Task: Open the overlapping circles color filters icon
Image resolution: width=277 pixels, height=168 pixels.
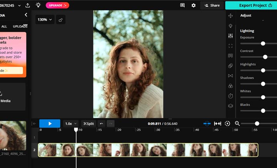Action: click(x=230, y=86)
